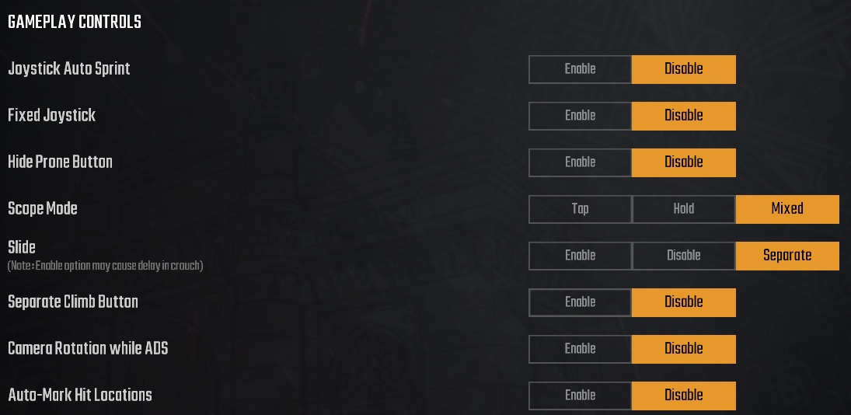
Task: Enable Separate Climb Button
Action: pyautogui.click(x=580, y=302)
